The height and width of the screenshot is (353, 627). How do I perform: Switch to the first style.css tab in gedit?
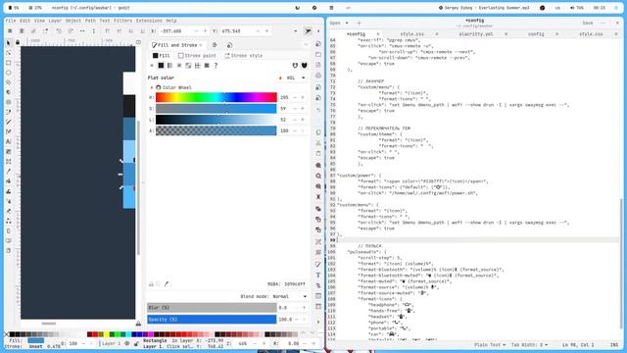click(x=411, y=34)
